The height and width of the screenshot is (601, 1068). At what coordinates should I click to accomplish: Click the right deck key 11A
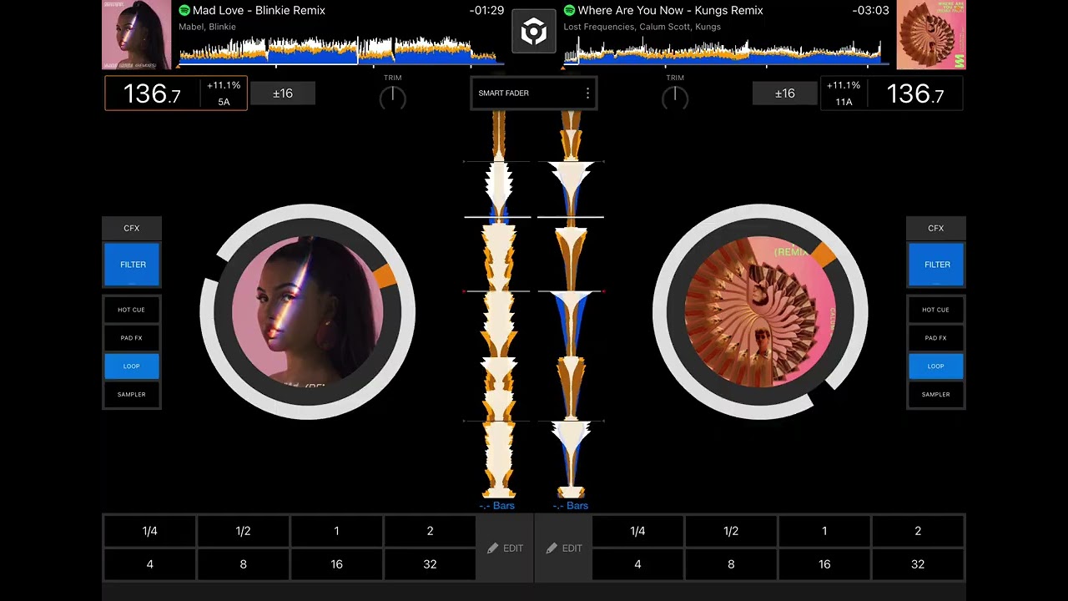844,102
